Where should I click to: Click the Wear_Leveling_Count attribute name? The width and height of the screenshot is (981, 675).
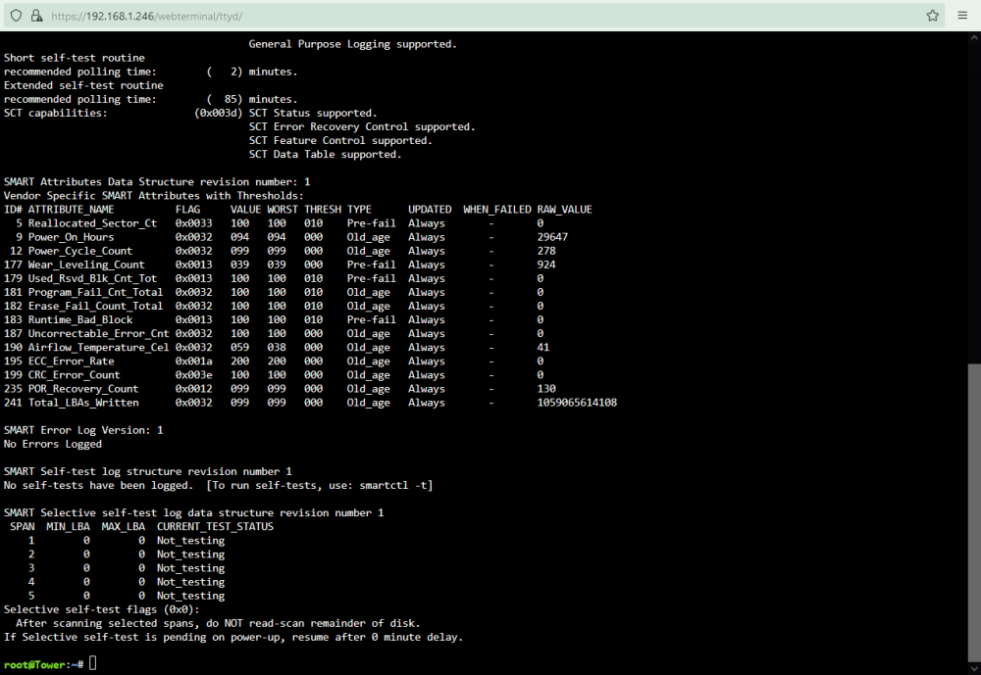85,265
